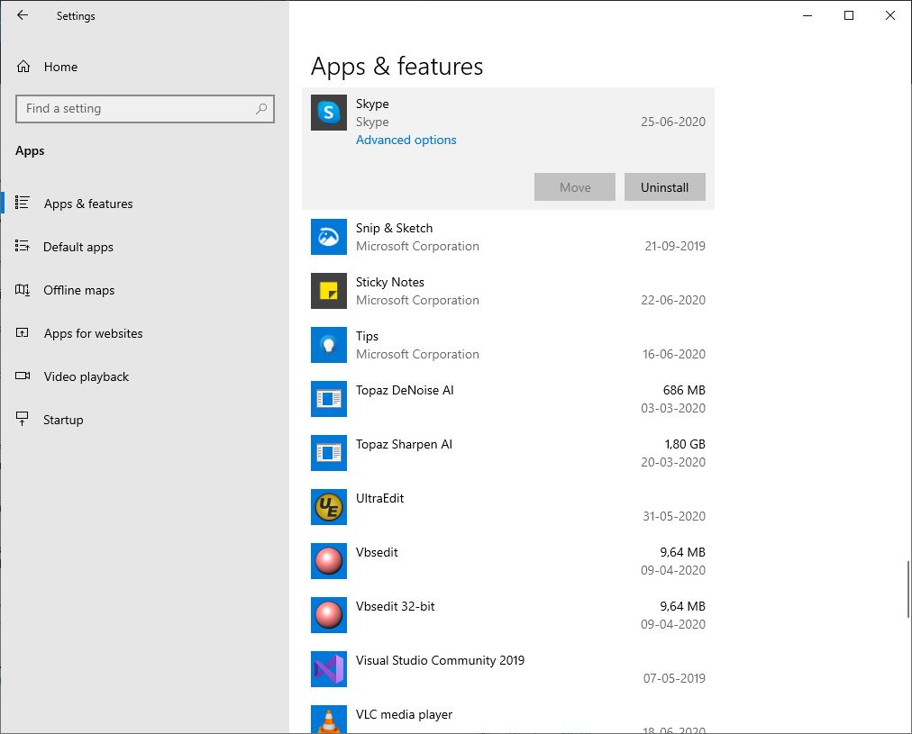Image resolution: width=912 pixels, height=734 pixels.
Task: Select the Topaz DeNoise AI app name
Action: tap(405, 390)
